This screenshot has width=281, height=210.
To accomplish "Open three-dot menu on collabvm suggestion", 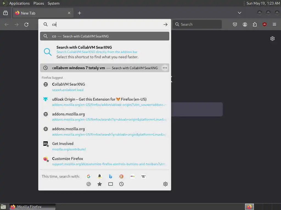I will [x=165, y=68].
